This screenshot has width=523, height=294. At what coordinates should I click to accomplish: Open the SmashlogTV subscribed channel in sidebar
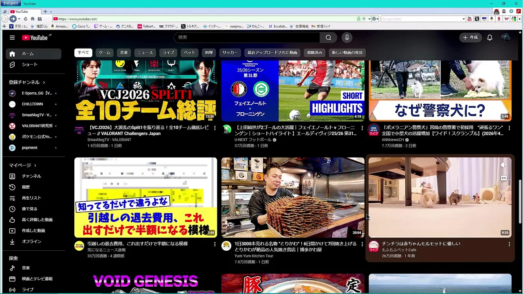click(x=34, y=115)
